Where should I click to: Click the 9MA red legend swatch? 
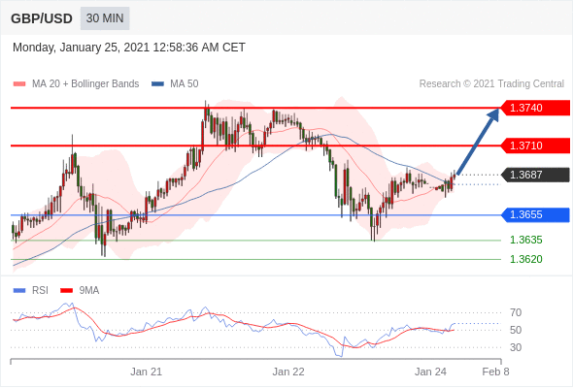pyautogui.click(x=66, y=291)
